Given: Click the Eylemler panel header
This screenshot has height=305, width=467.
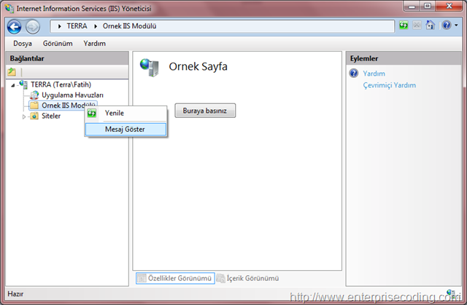Looking at the screenshot, I should tap(404, 58).
